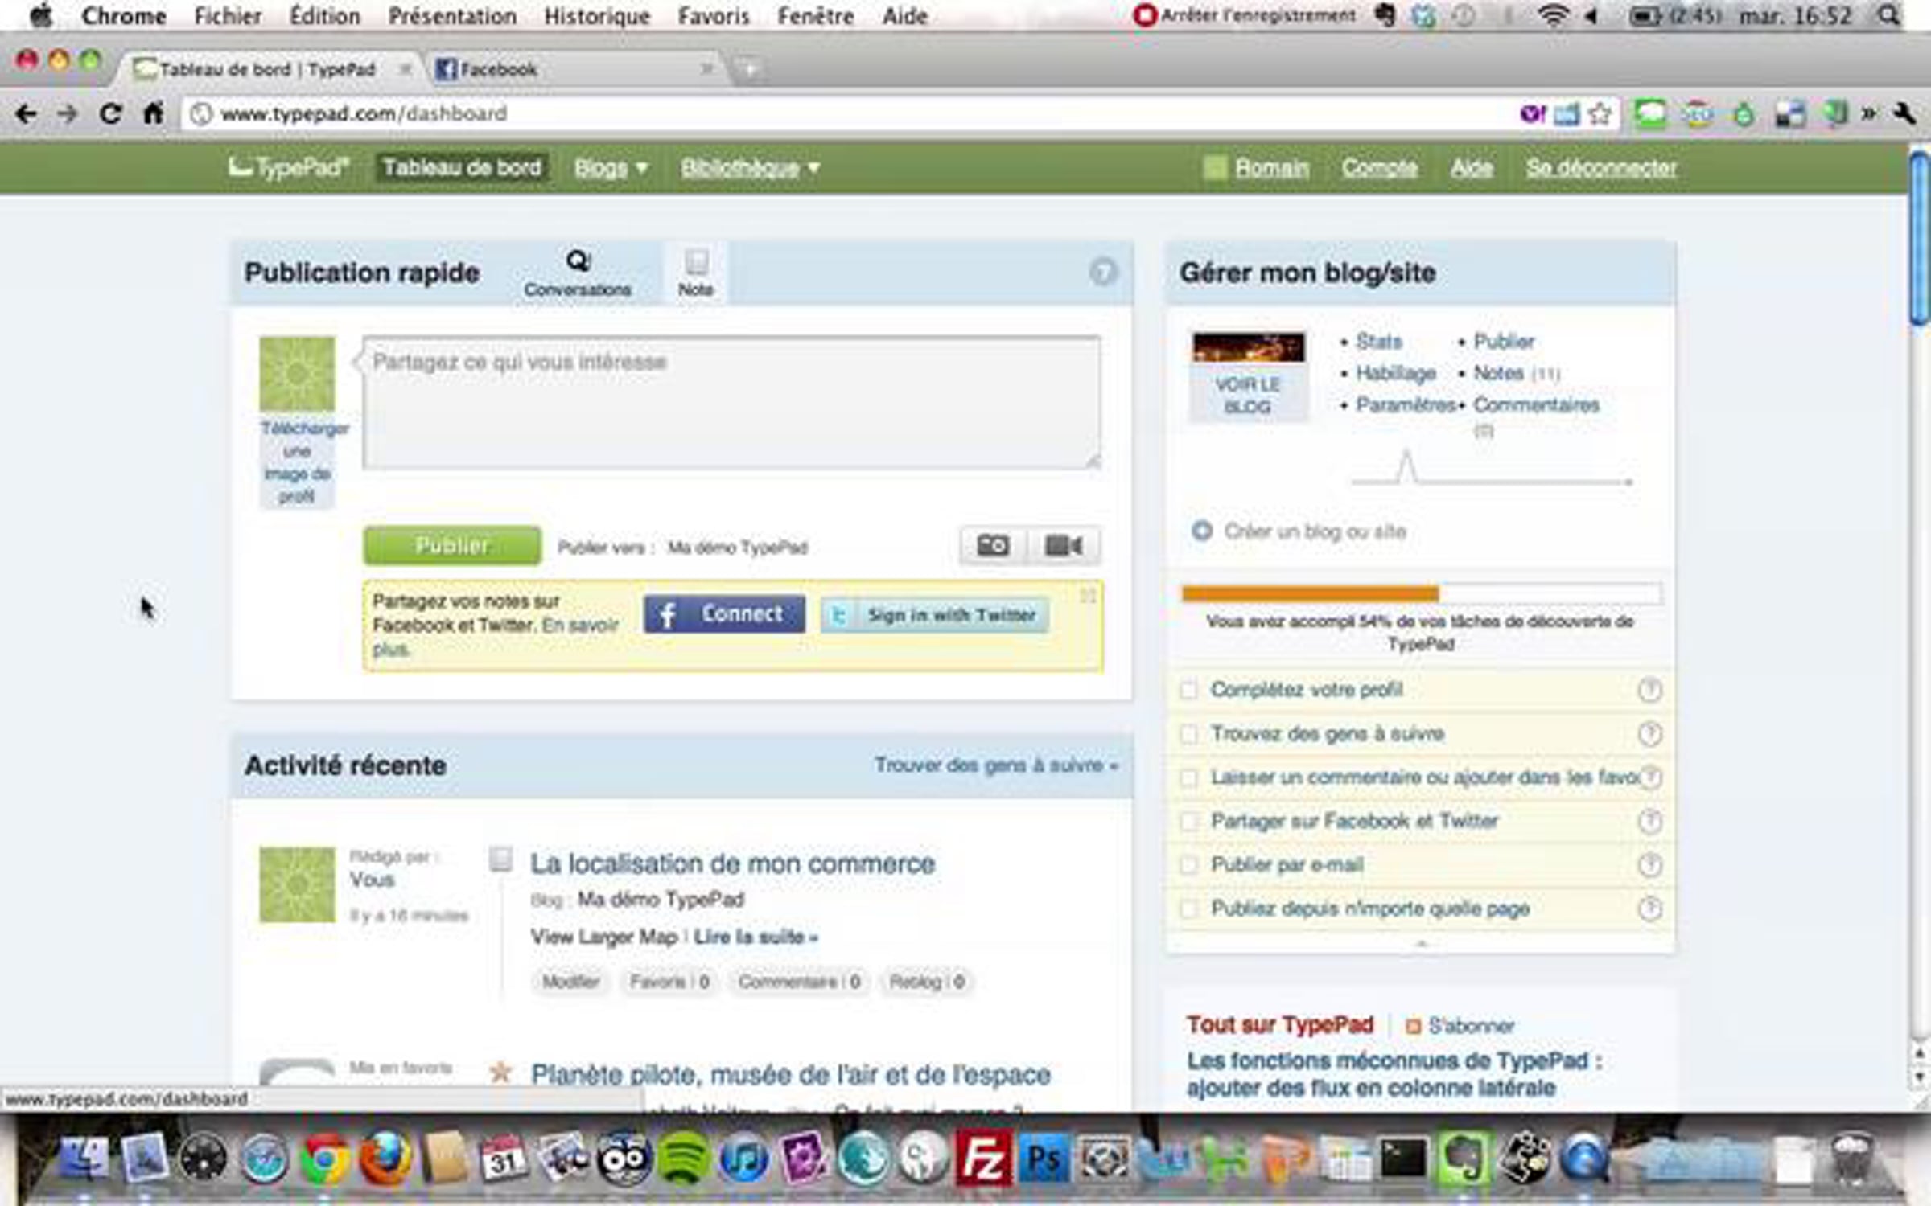Check the Complétez votre profil checkbox
Screen dimensions: 1931x1206
pyautogui.click(x=1188, y=690)
